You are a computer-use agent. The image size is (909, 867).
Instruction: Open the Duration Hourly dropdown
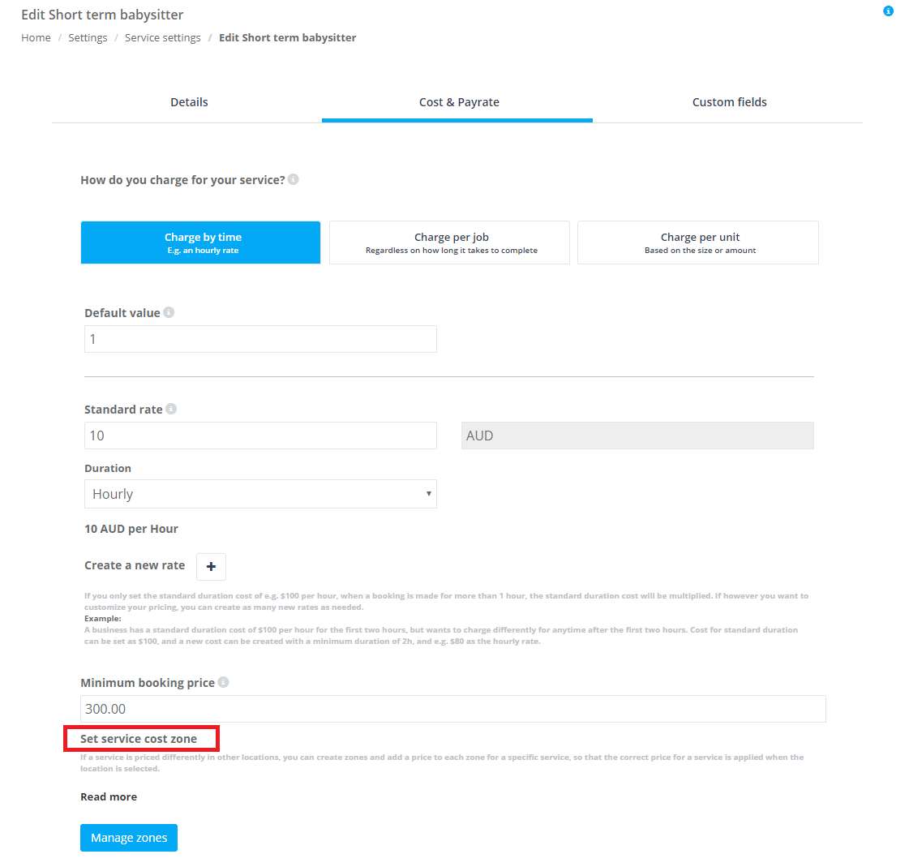coord(260,494)
